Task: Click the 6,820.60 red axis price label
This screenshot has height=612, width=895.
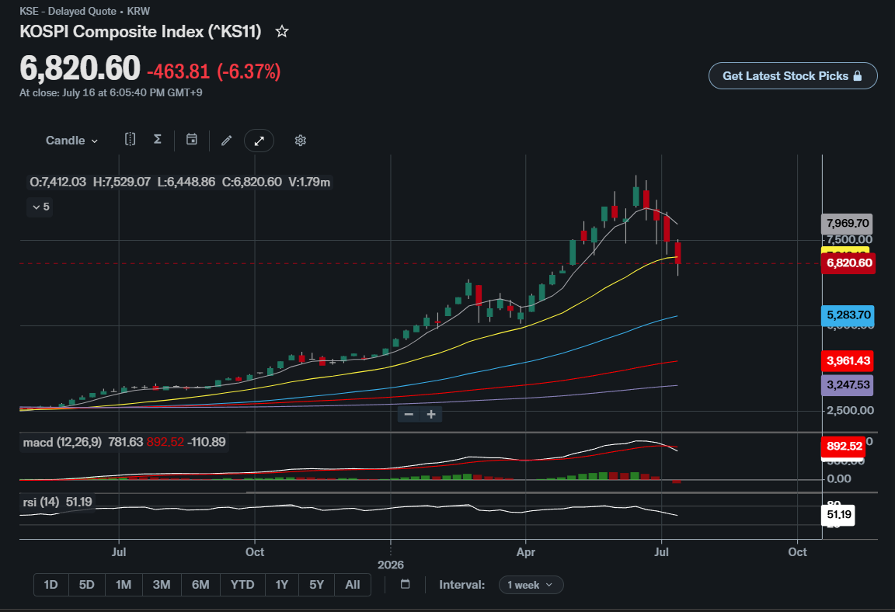Action: point(848,263)
